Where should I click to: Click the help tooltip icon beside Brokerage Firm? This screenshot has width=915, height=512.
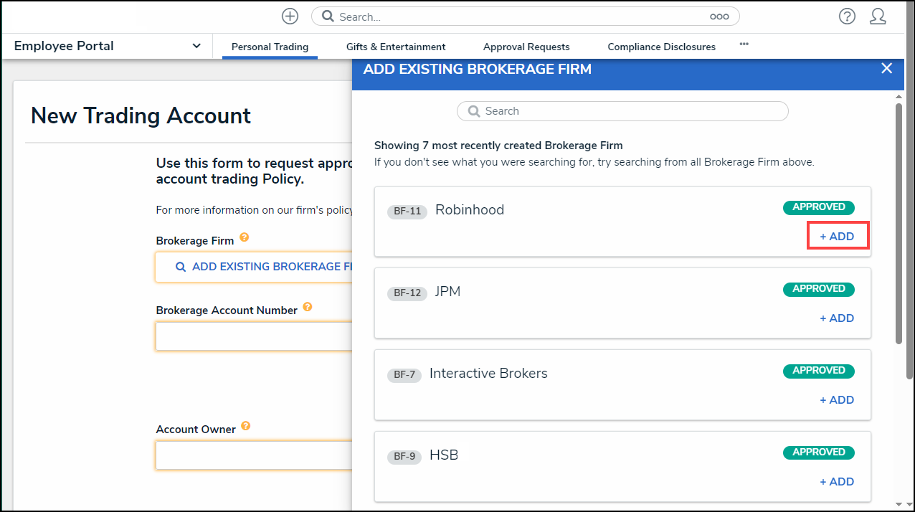245,237
